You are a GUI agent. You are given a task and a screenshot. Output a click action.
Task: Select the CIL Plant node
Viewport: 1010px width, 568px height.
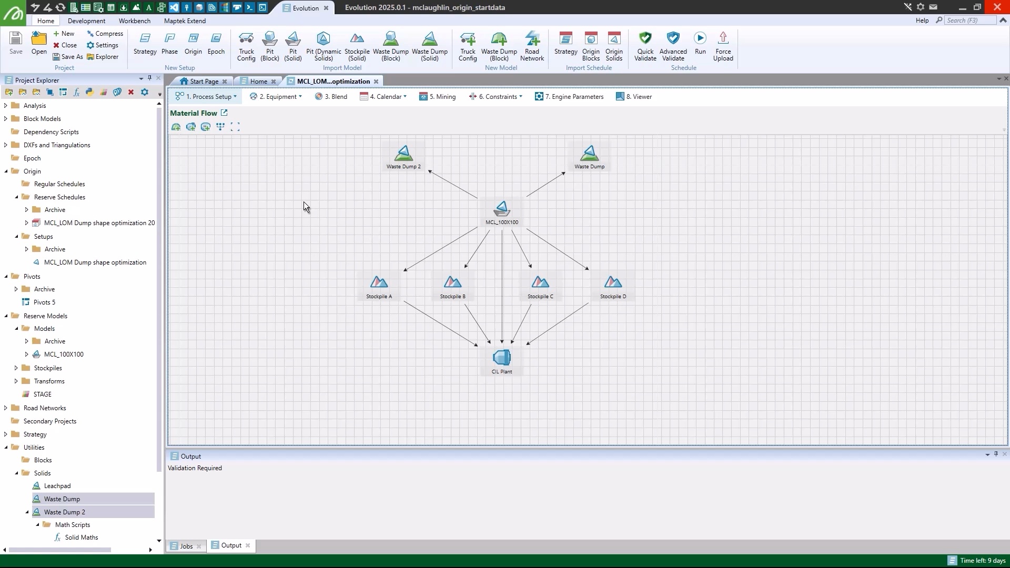pyautogui.click(x=501, y=360)
